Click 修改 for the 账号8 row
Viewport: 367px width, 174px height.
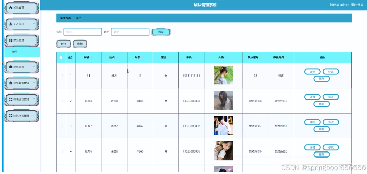click(x=331, y=97)
